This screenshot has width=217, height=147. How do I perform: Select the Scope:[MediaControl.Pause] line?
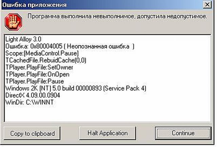pos(42,53)
